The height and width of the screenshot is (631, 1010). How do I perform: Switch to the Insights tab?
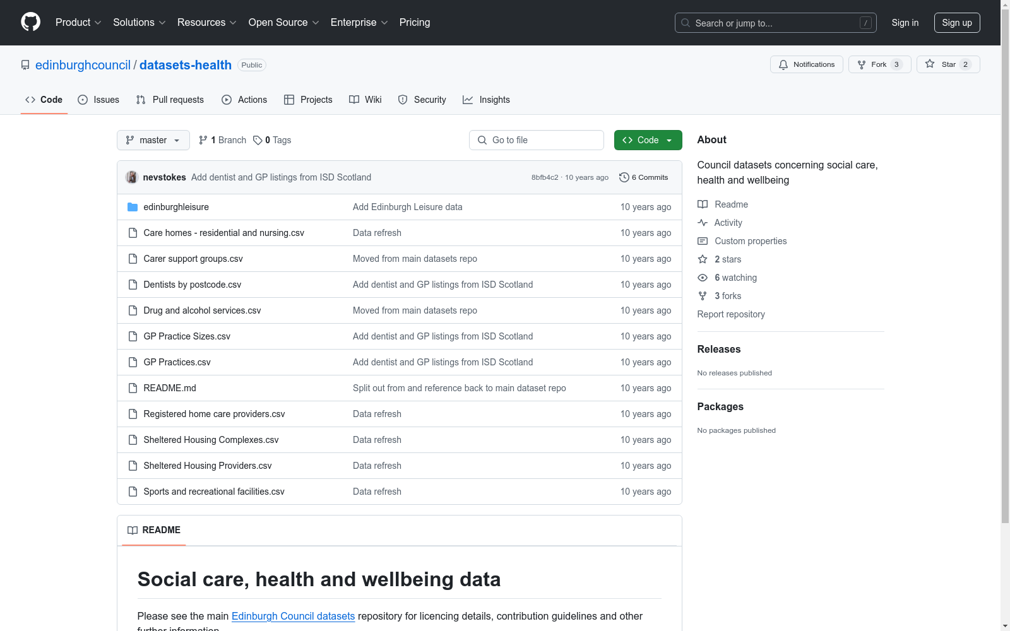tap(486, 100)
